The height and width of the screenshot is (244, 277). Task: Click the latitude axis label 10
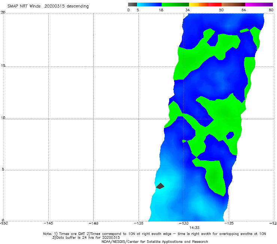coord(3,117)
